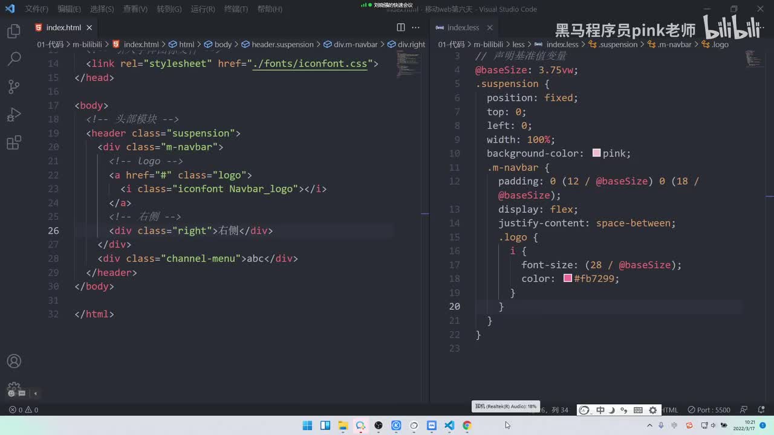The width and height of the screenshot is (774, 435).
Task: Show errors and warnings from the status bar
Action: [x=24, y=410]
